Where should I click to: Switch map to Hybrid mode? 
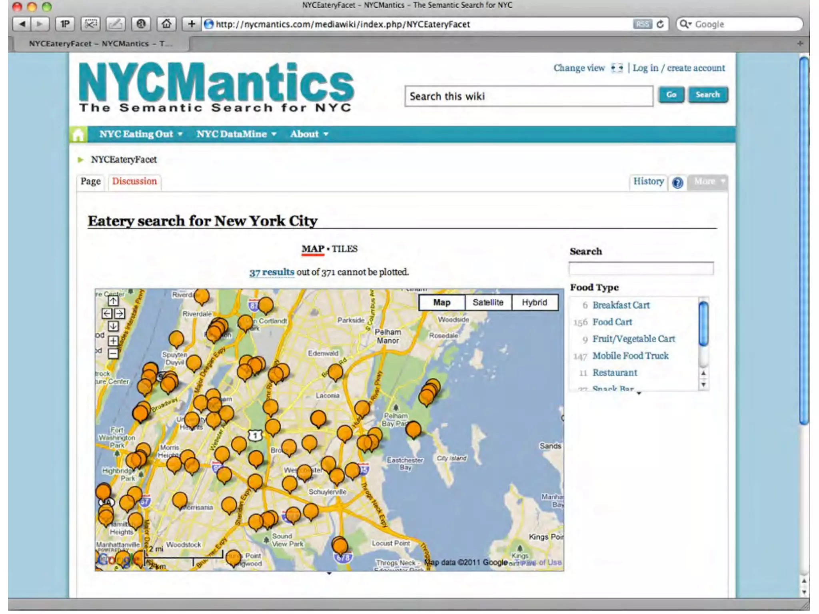(534, 302)
